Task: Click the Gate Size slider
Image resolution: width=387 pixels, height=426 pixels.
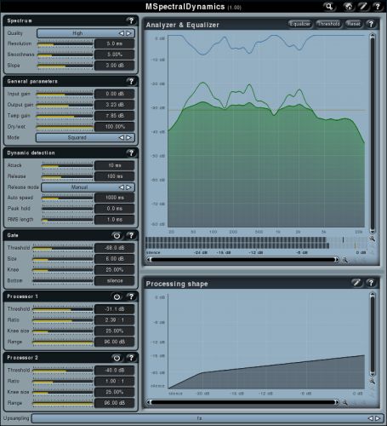Action: pyautogui.click(x=63, y=259)
